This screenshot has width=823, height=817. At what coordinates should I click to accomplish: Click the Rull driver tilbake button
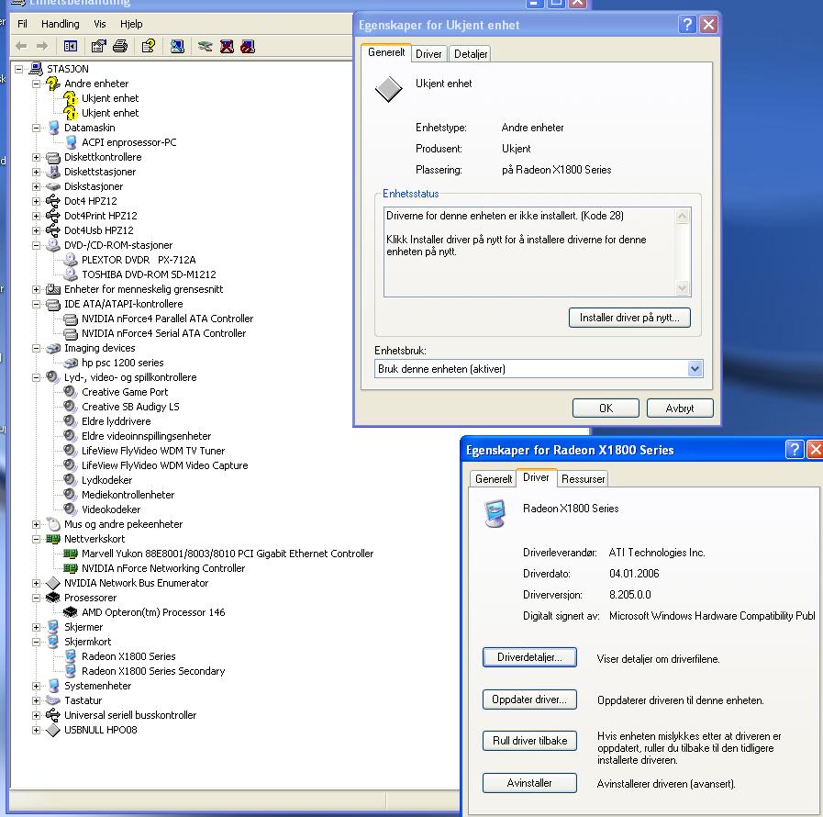pos(529,741)
